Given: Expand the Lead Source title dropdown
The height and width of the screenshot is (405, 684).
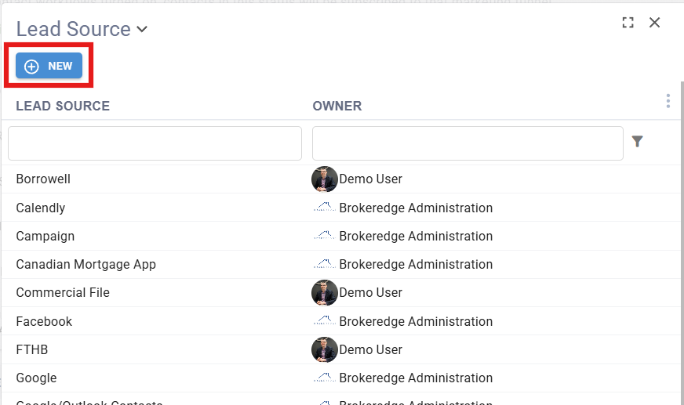Looking at the screenshot, I should pos(142,30).
